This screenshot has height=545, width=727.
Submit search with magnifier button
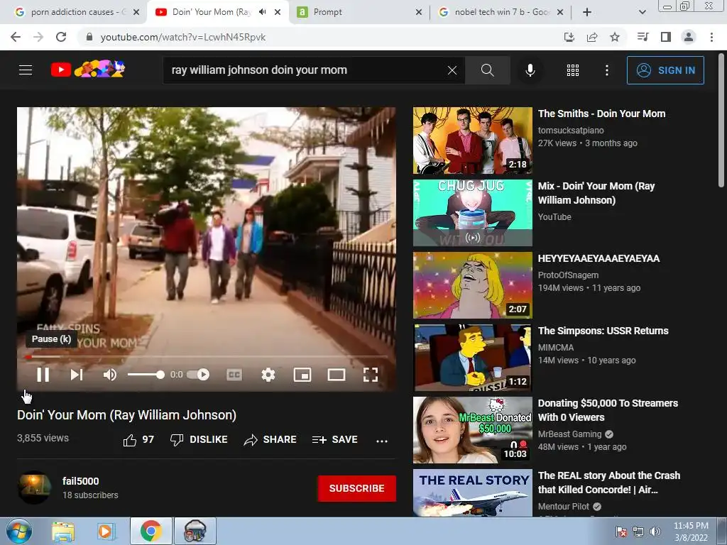tap(487, 70)
